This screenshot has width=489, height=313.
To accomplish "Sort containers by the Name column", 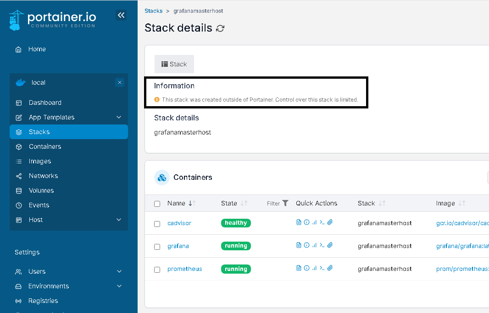I will (181, 203).
